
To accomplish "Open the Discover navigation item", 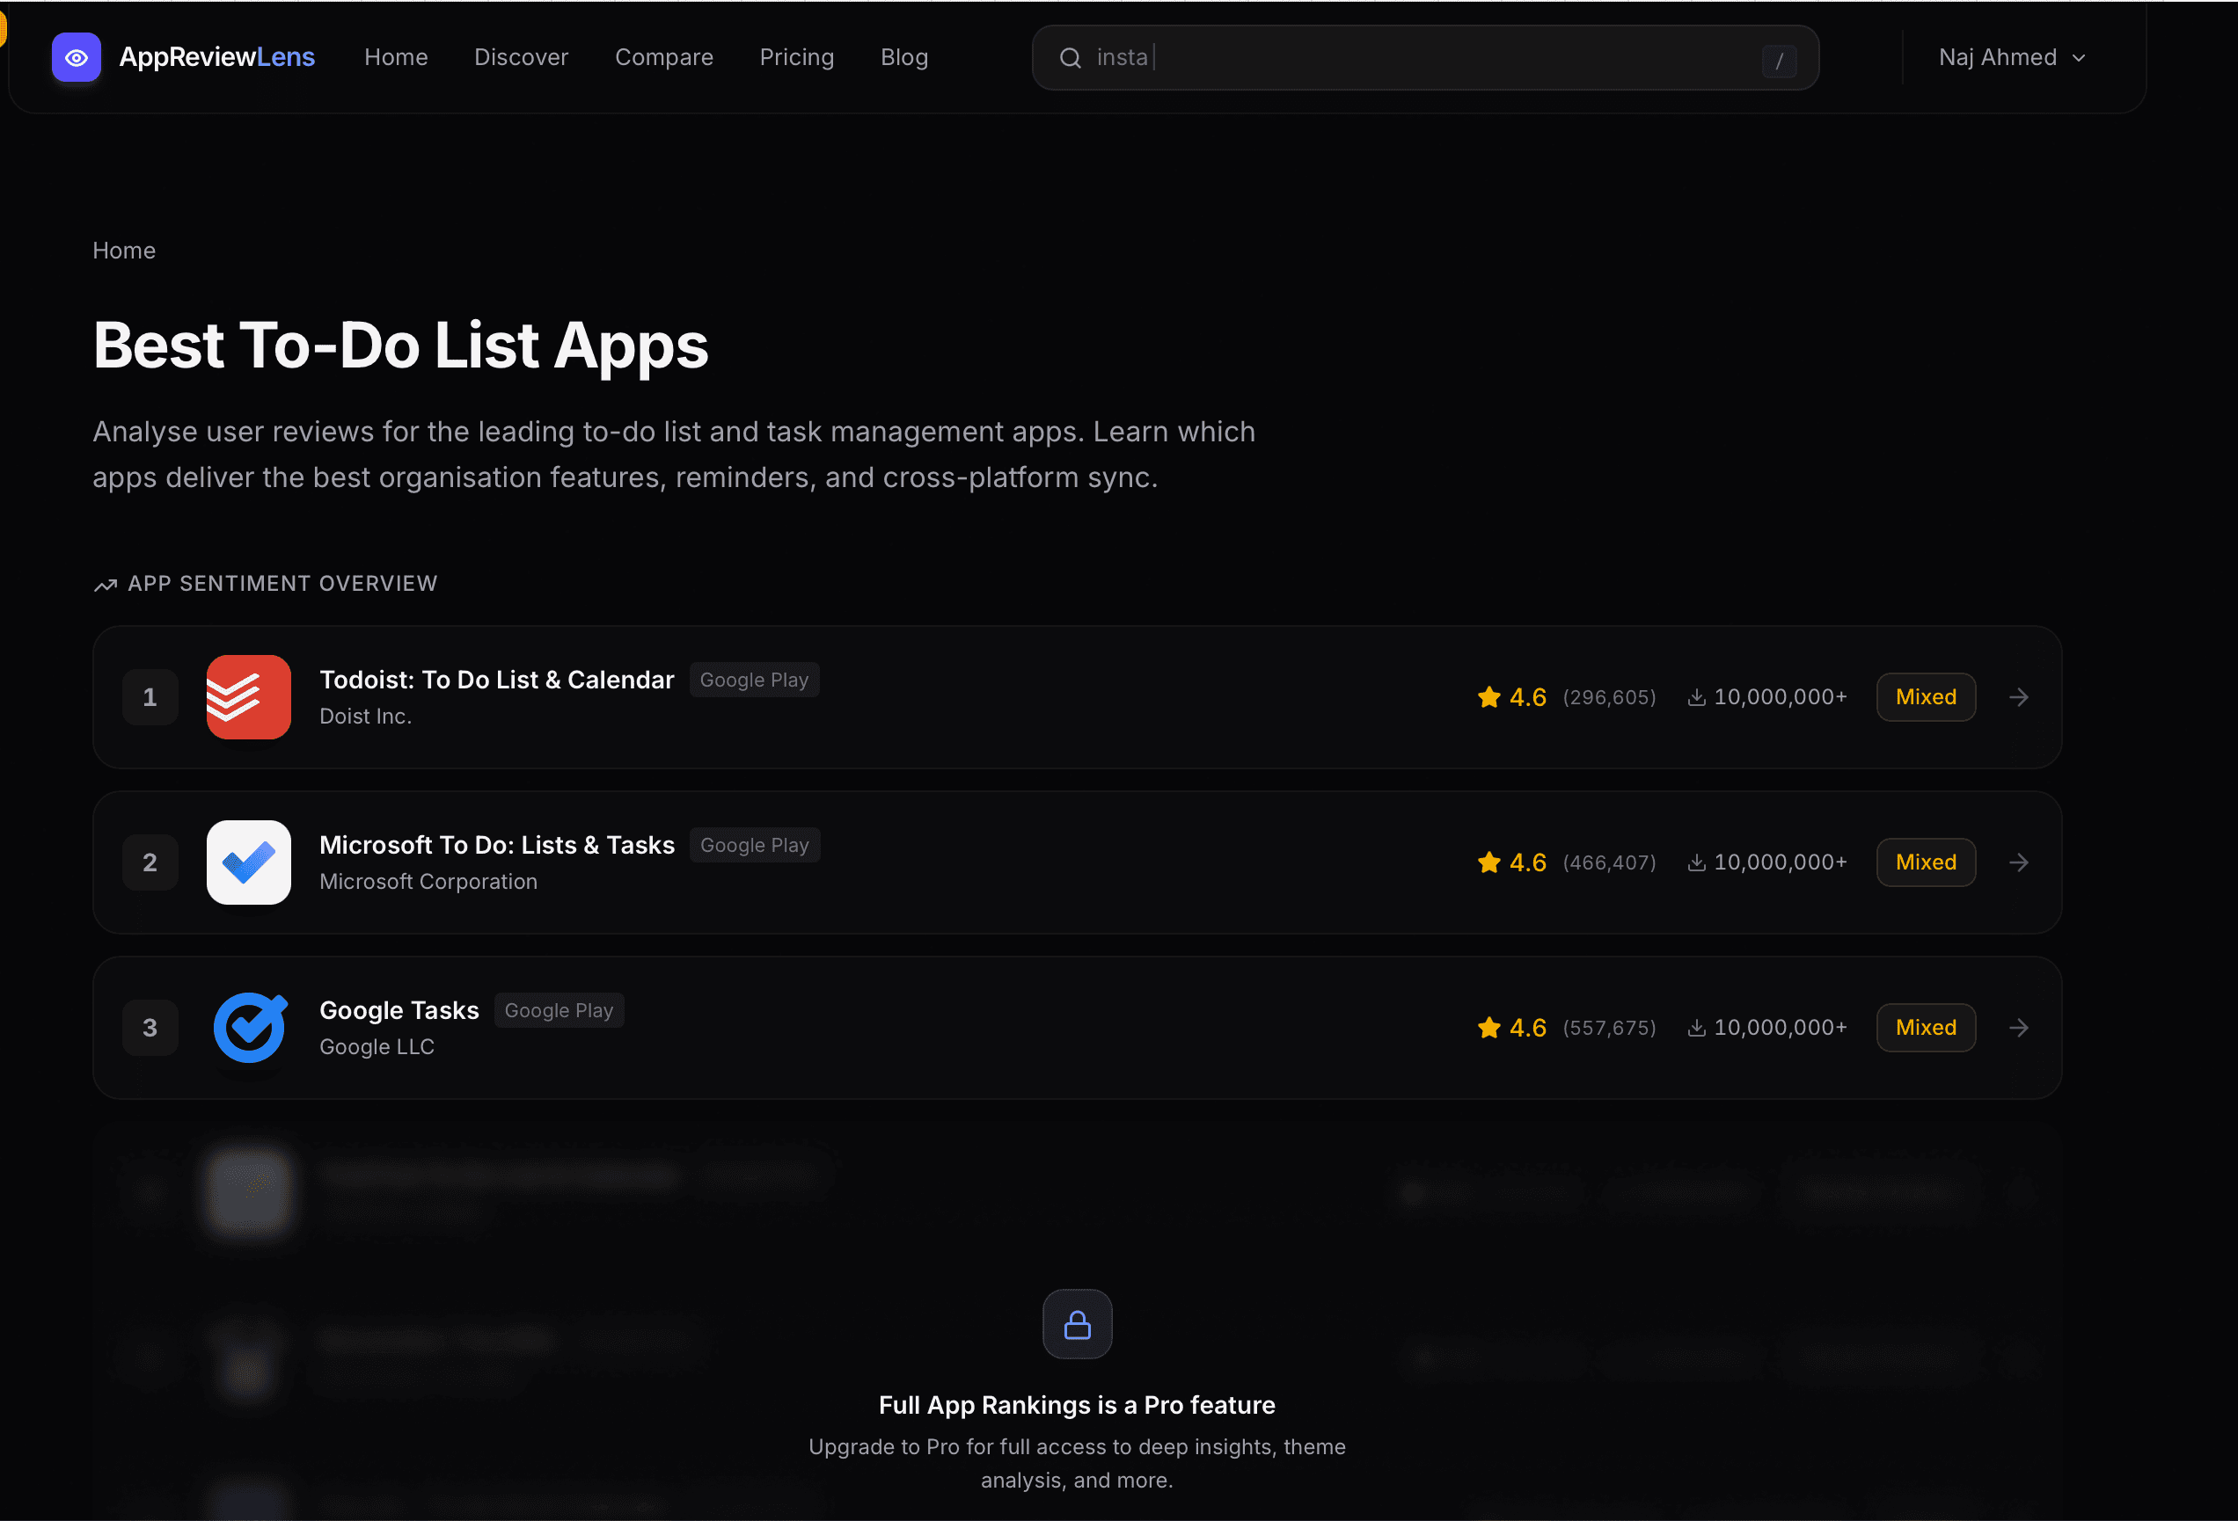I will coord(521,57).
